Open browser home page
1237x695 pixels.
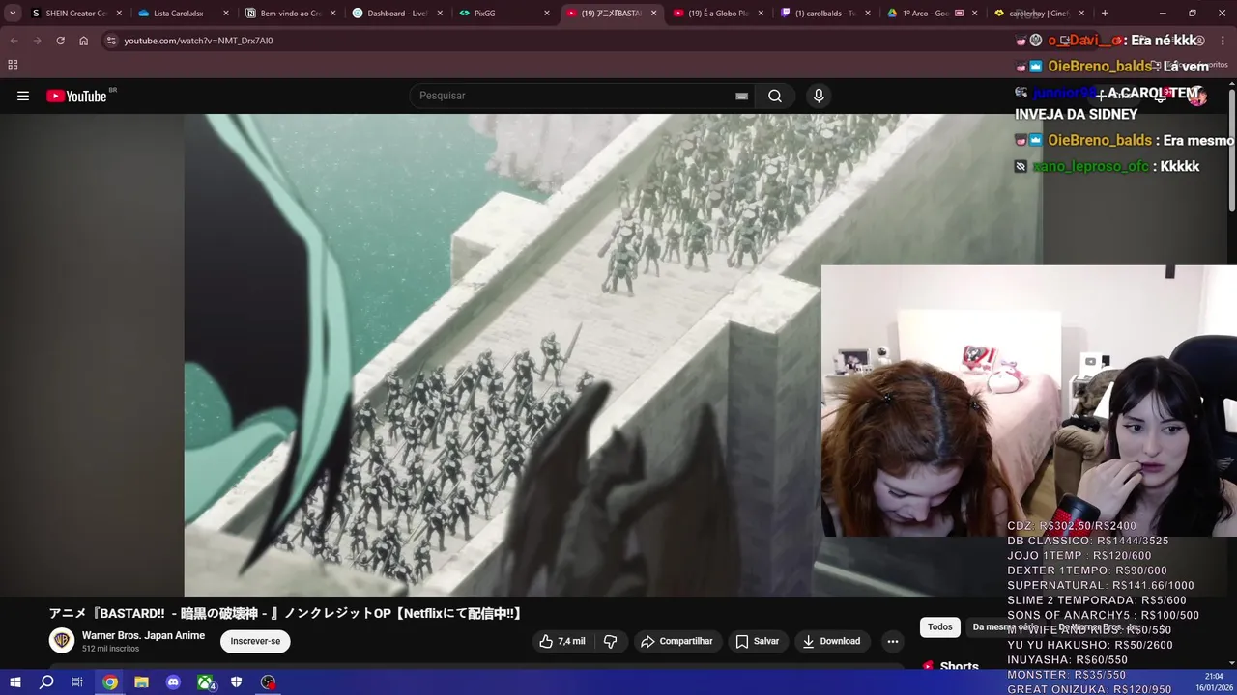pos(83,41)
